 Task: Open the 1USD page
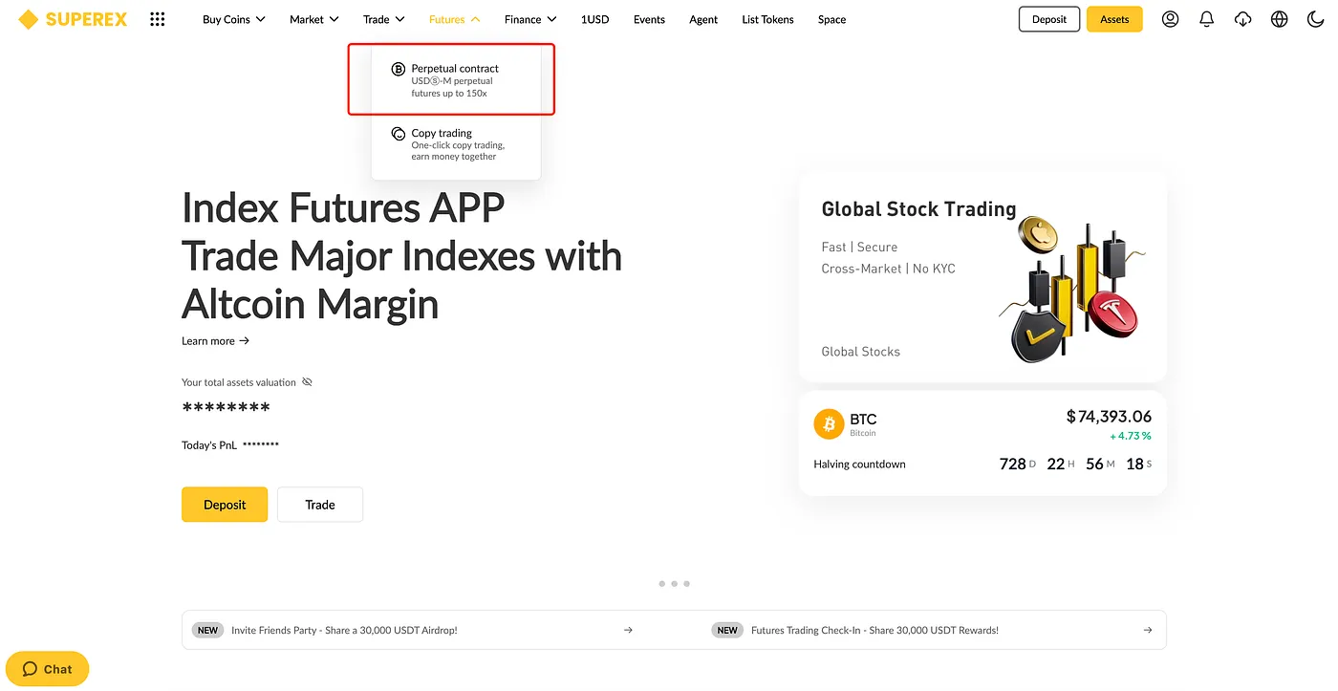[x=594, y=19]
